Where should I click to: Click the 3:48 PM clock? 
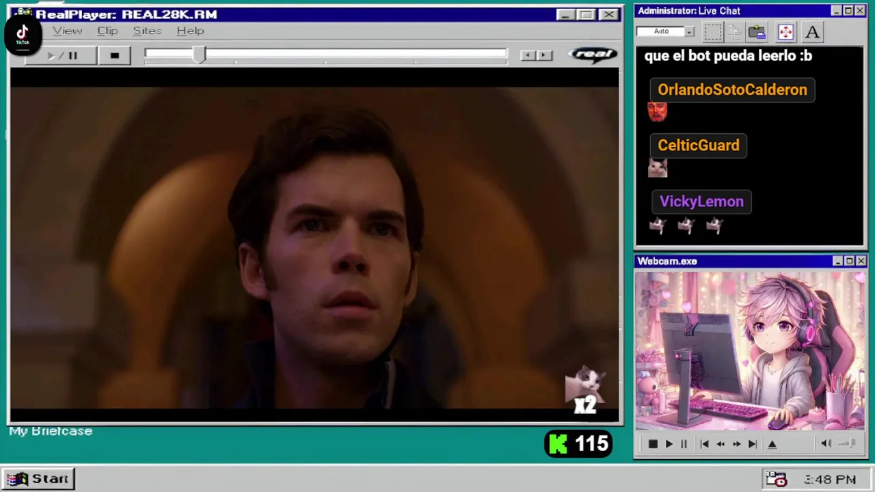pyautogui.click(x=830, y=480)
